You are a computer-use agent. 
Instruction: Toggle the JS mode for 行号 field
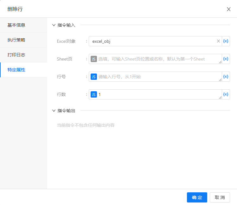coord(93,77)
